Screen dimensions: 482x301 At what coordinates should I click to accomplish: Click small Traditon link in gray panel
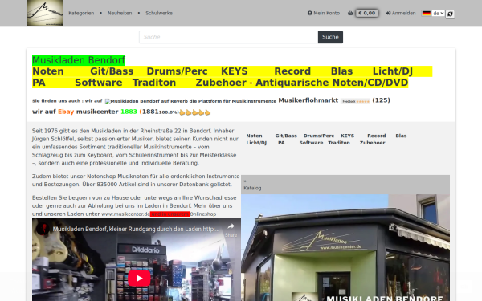pos(339,143)
